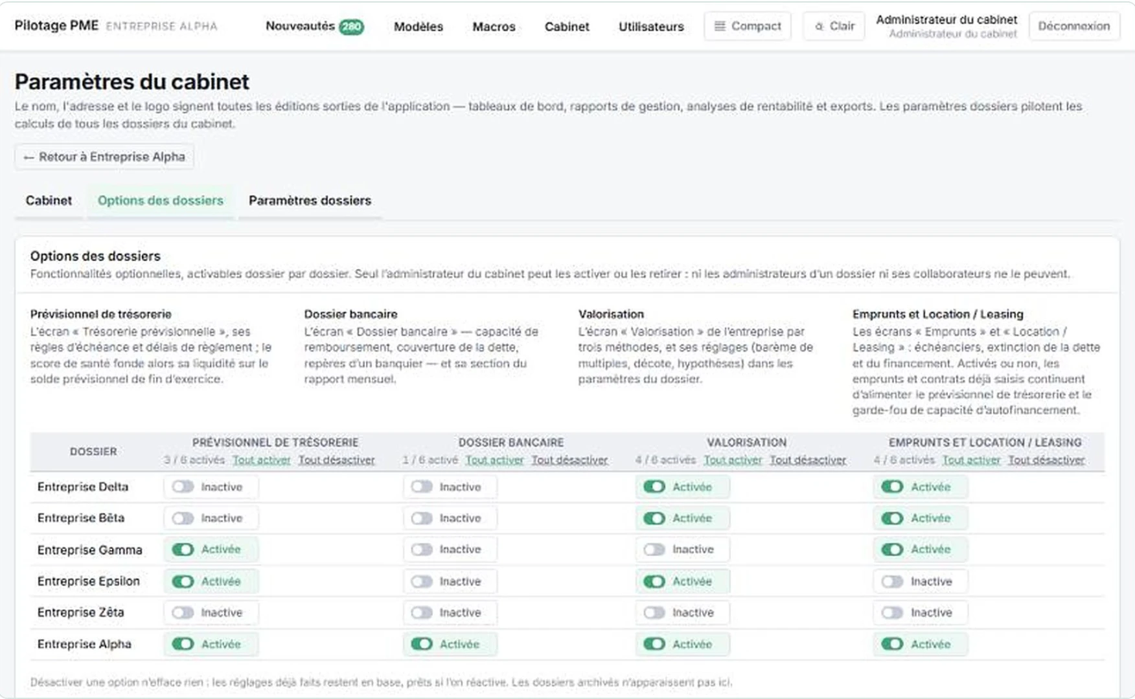Viewport: 1135px width, 699px height.
Task: Select the Cabinet settings tab
Action: point(49,201)
